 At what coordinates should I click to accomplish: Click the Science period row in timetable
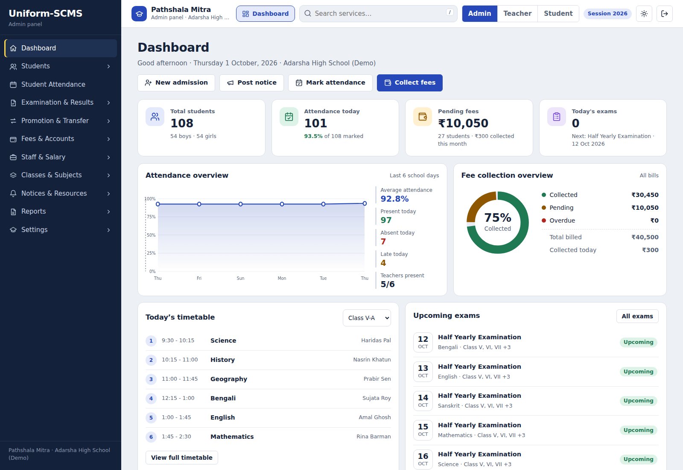268,341
